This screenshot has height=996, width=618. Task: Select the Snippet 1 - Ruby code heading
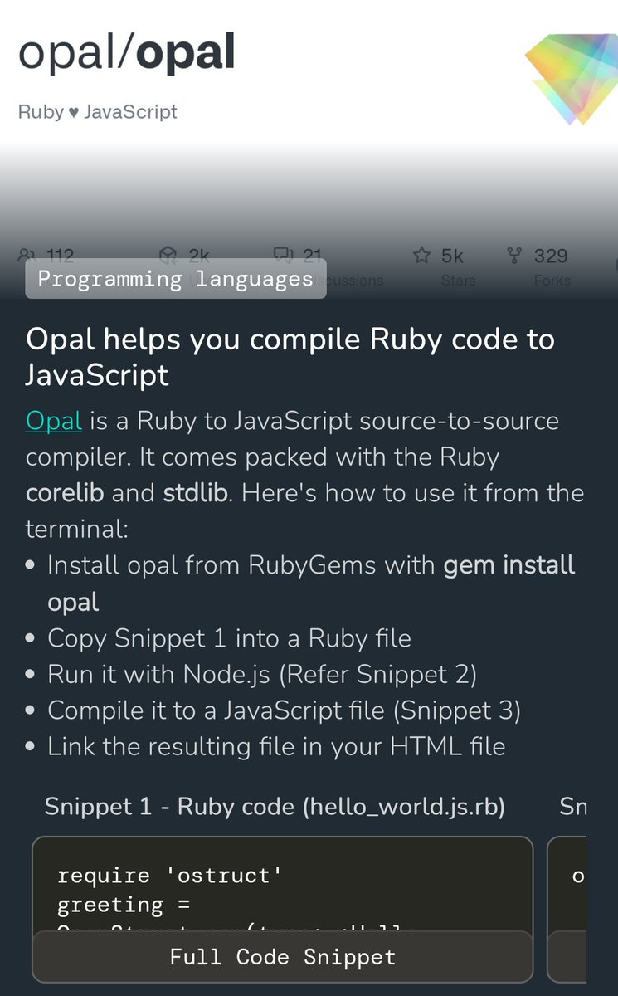click(x=275, y=806)
